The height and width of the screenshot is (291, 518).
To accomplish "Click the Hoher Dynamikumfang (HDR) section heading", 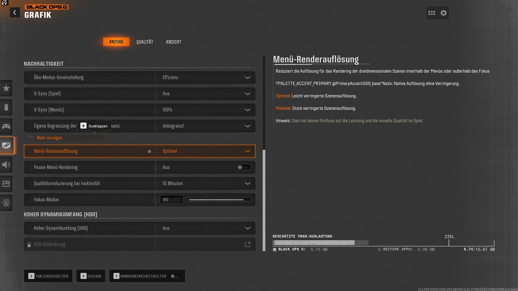I will 60,215.
